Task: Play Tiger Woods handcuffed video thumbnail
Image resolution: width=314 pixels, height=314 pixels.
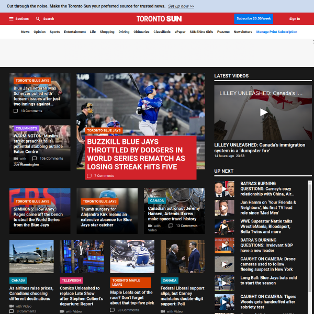Action: [x=225, y=302]
